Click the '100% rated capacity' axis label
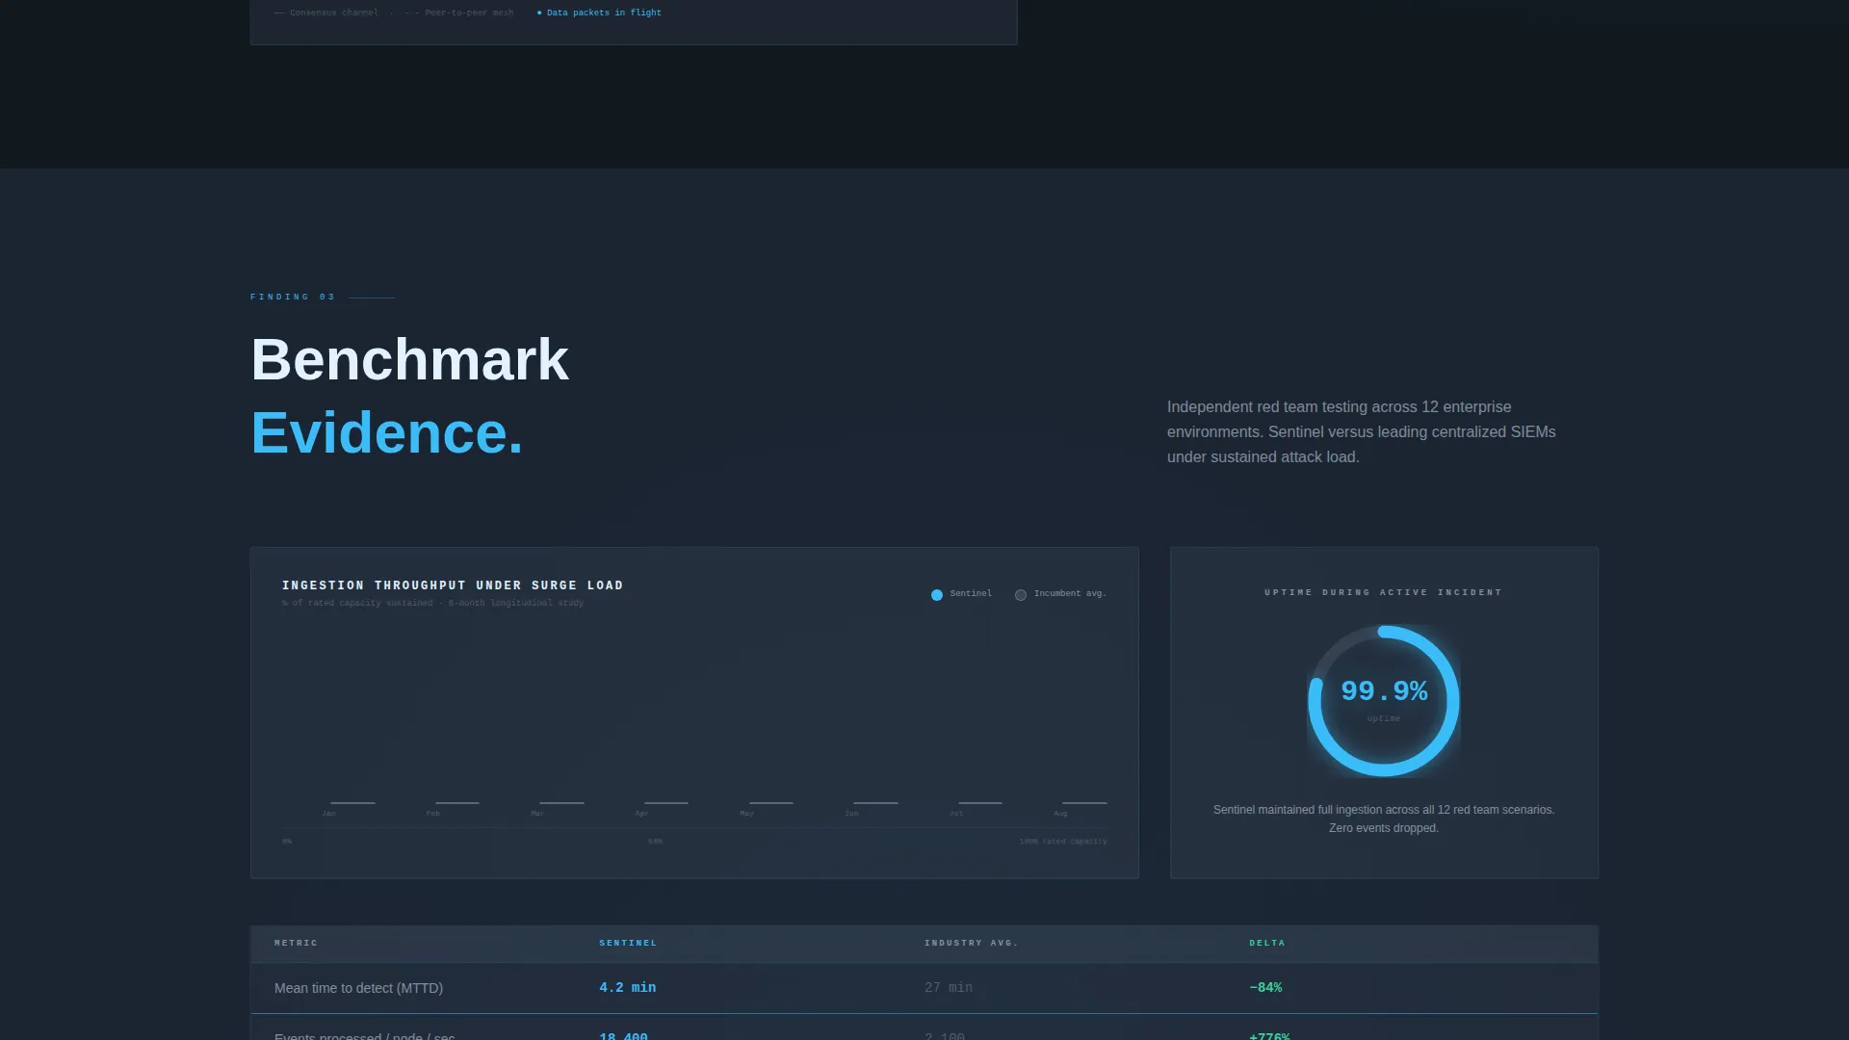This screenshot has height=1040, width=1849. 1063,841
